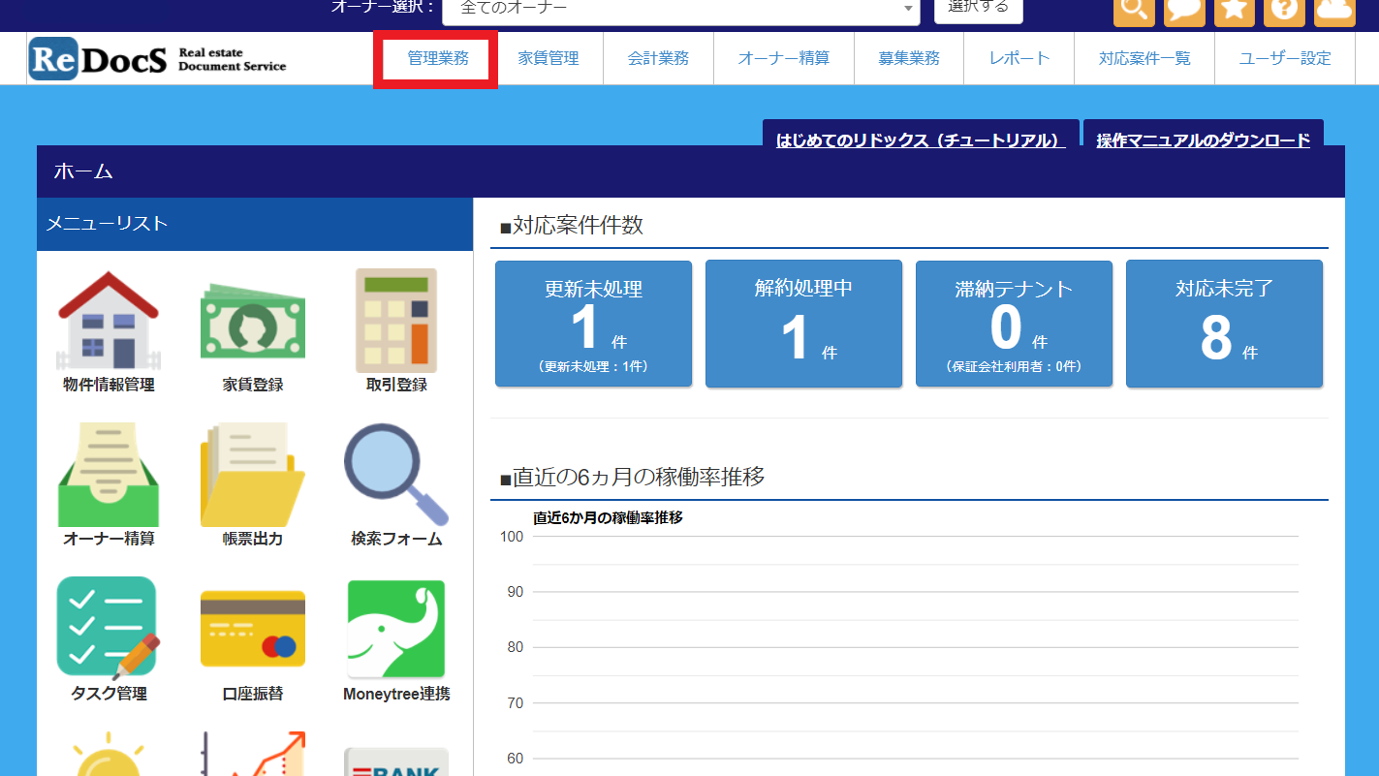Click the 家賃登録 label text
Image resolution: width=1379 pixels, height=776 pixels.
coord(253,385)
